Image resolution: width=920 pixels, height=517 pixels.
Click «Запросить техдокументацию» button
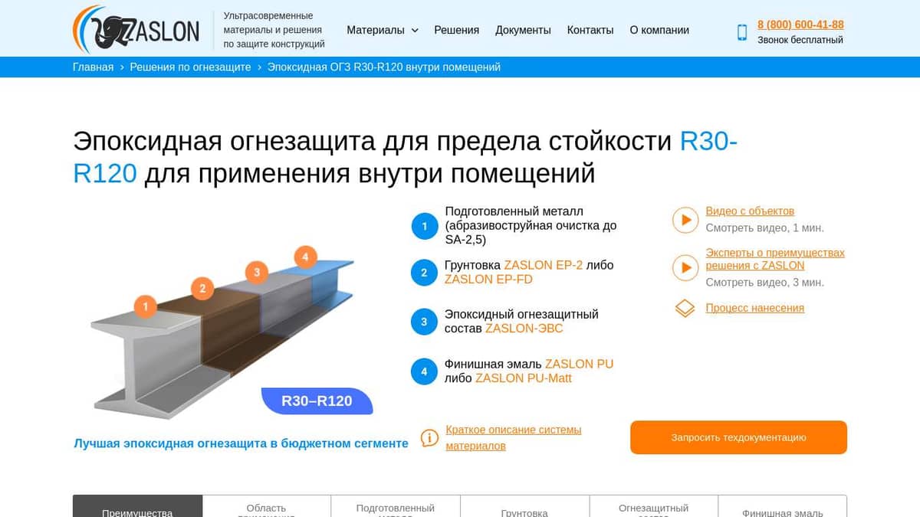click(x=738, y=437)
